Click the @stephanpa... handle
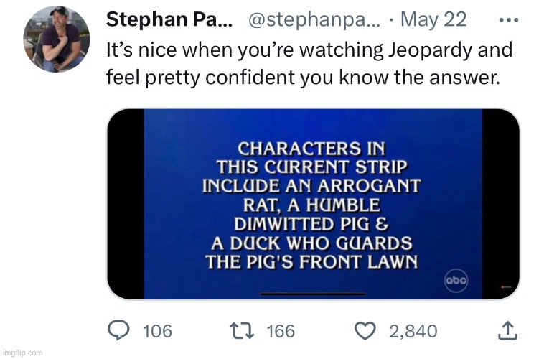 (x=314, y=20)
